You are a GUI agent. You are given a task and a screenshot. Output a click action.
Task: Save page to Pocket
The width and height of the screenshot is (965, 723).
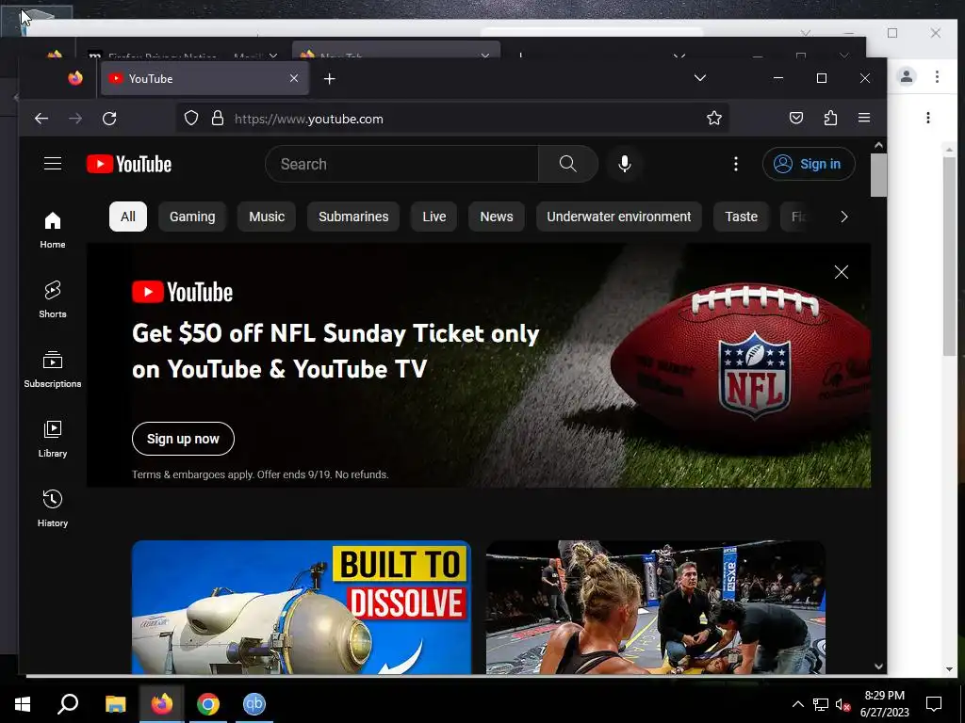[x=795, y=118]
